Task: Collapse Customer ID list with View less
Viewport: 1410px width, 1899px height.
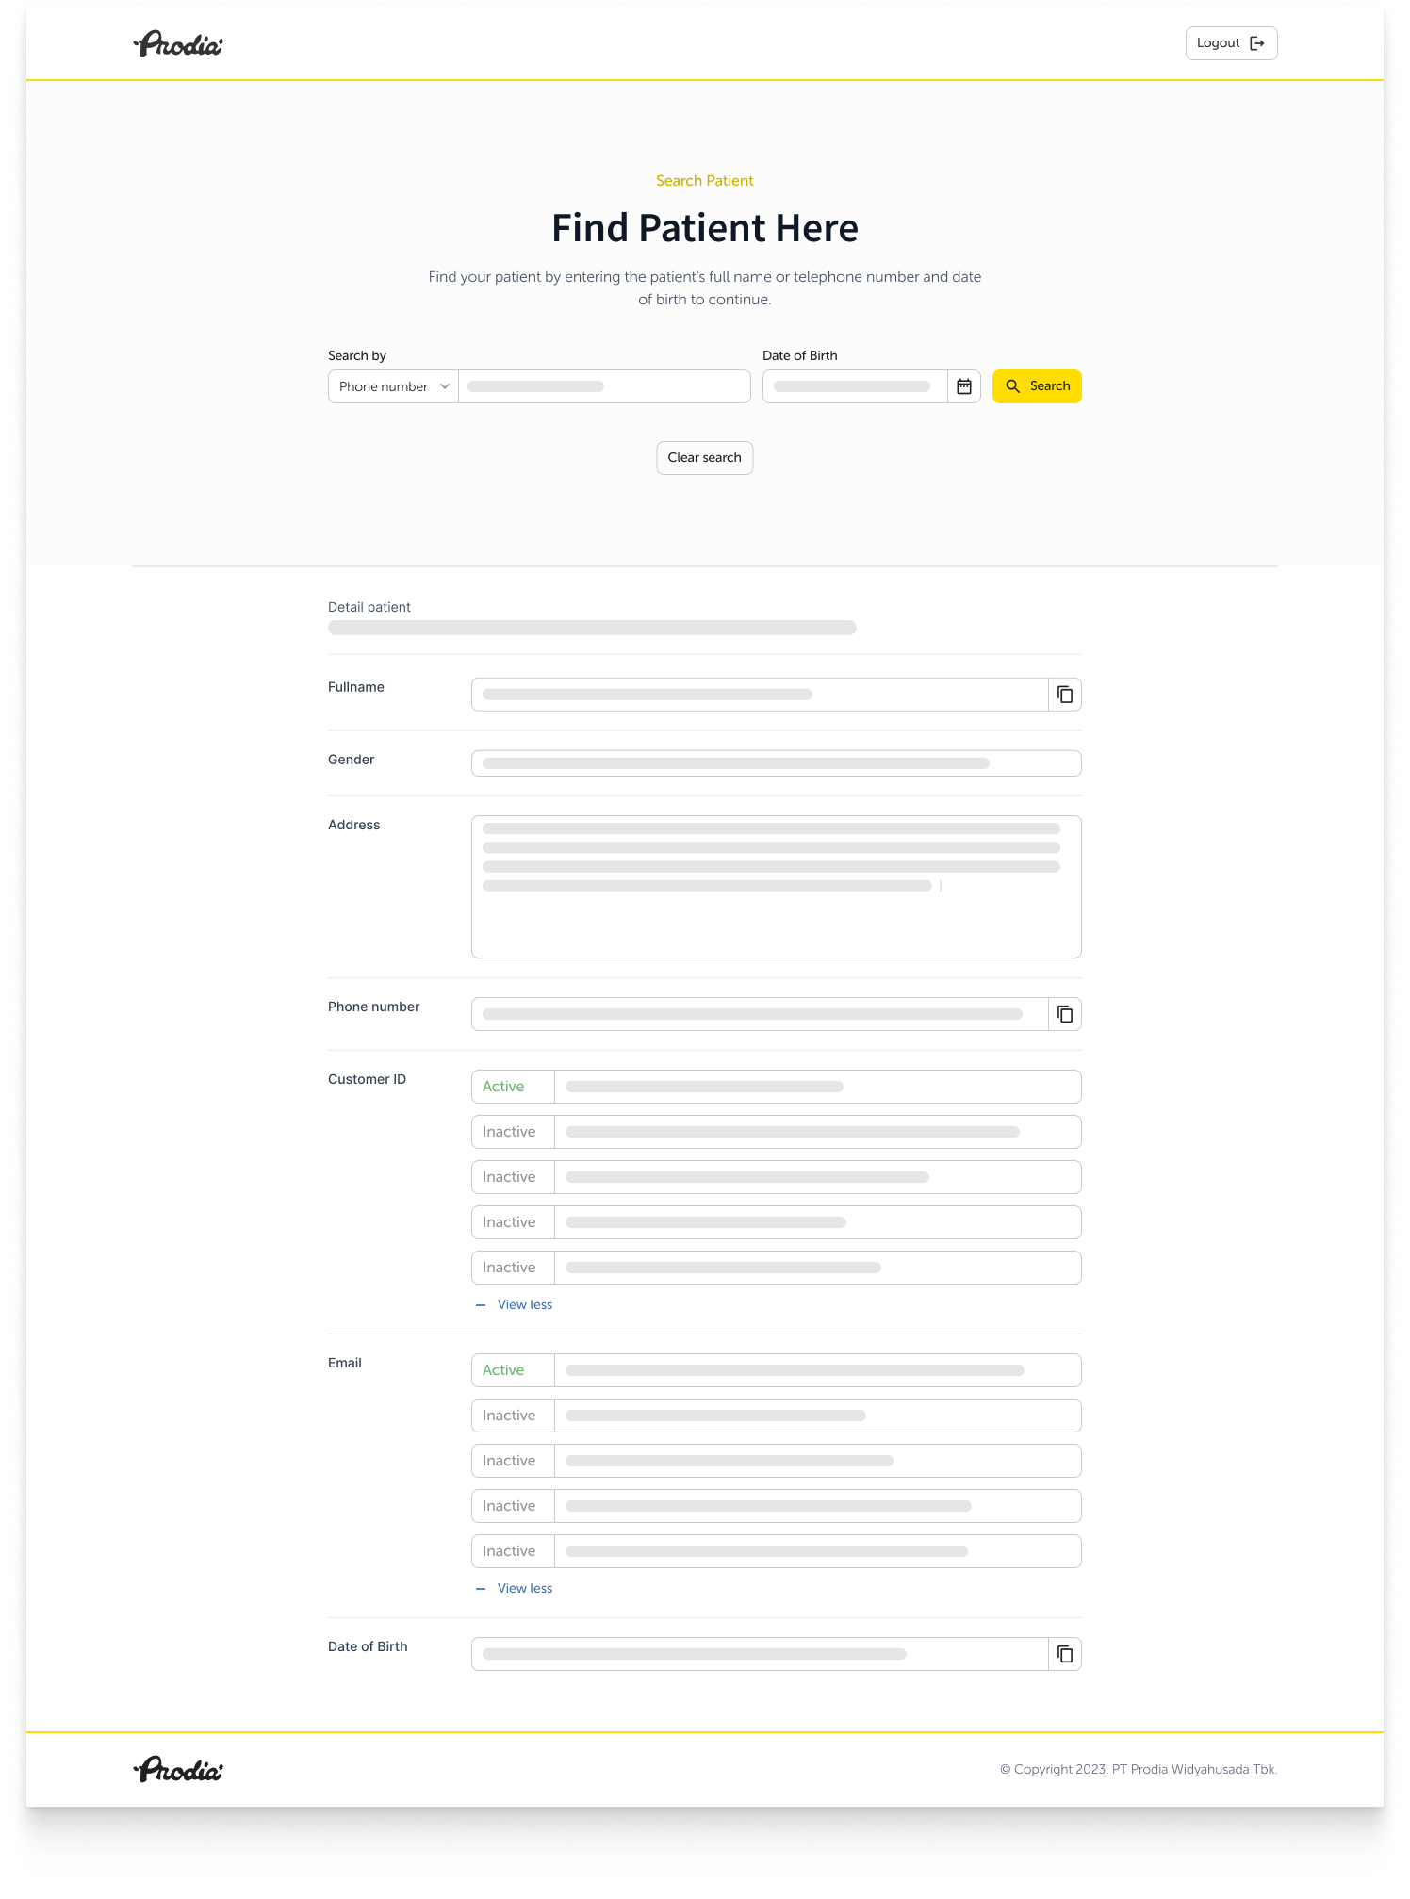Action: click(x=515, y=1305)
